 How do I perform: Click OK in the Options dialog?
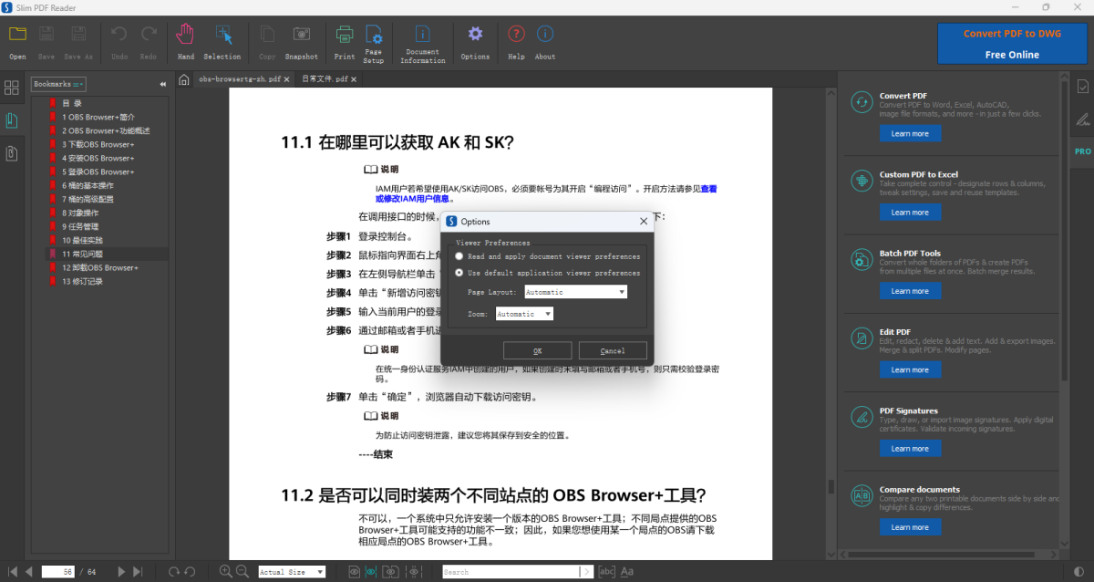click(x=537, y=351)
